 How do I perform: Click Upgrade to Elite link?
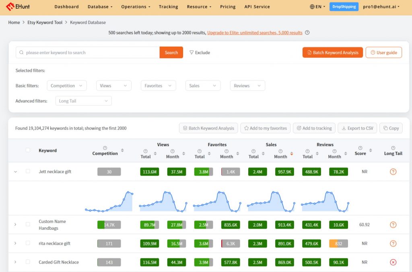pyautogui.click(x=255, y=33)
